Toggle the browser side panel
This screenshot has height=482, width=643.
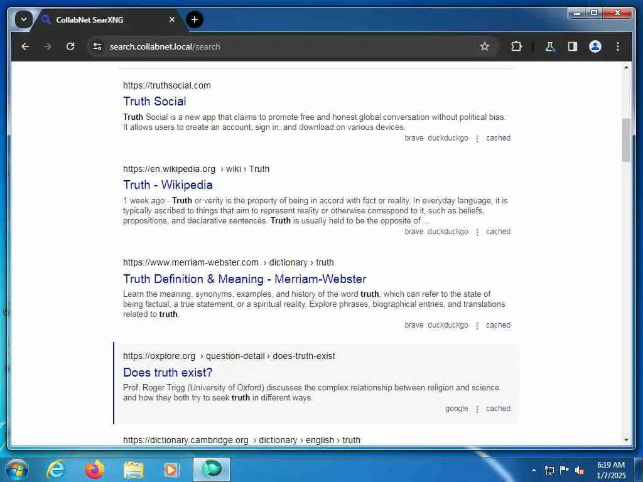point(573,46)
